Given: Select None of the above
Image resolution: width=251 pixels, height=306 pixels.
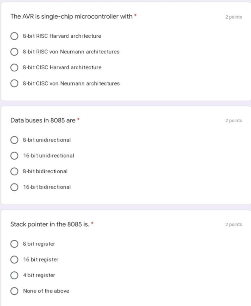Looking at the screenshot, I should tap(14, 291).
